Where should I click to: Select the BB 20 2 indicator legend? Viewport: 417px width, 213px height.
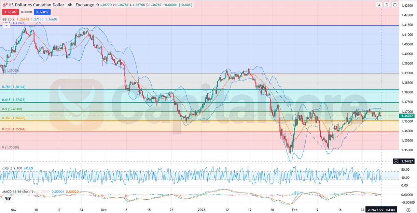point(9,19)
